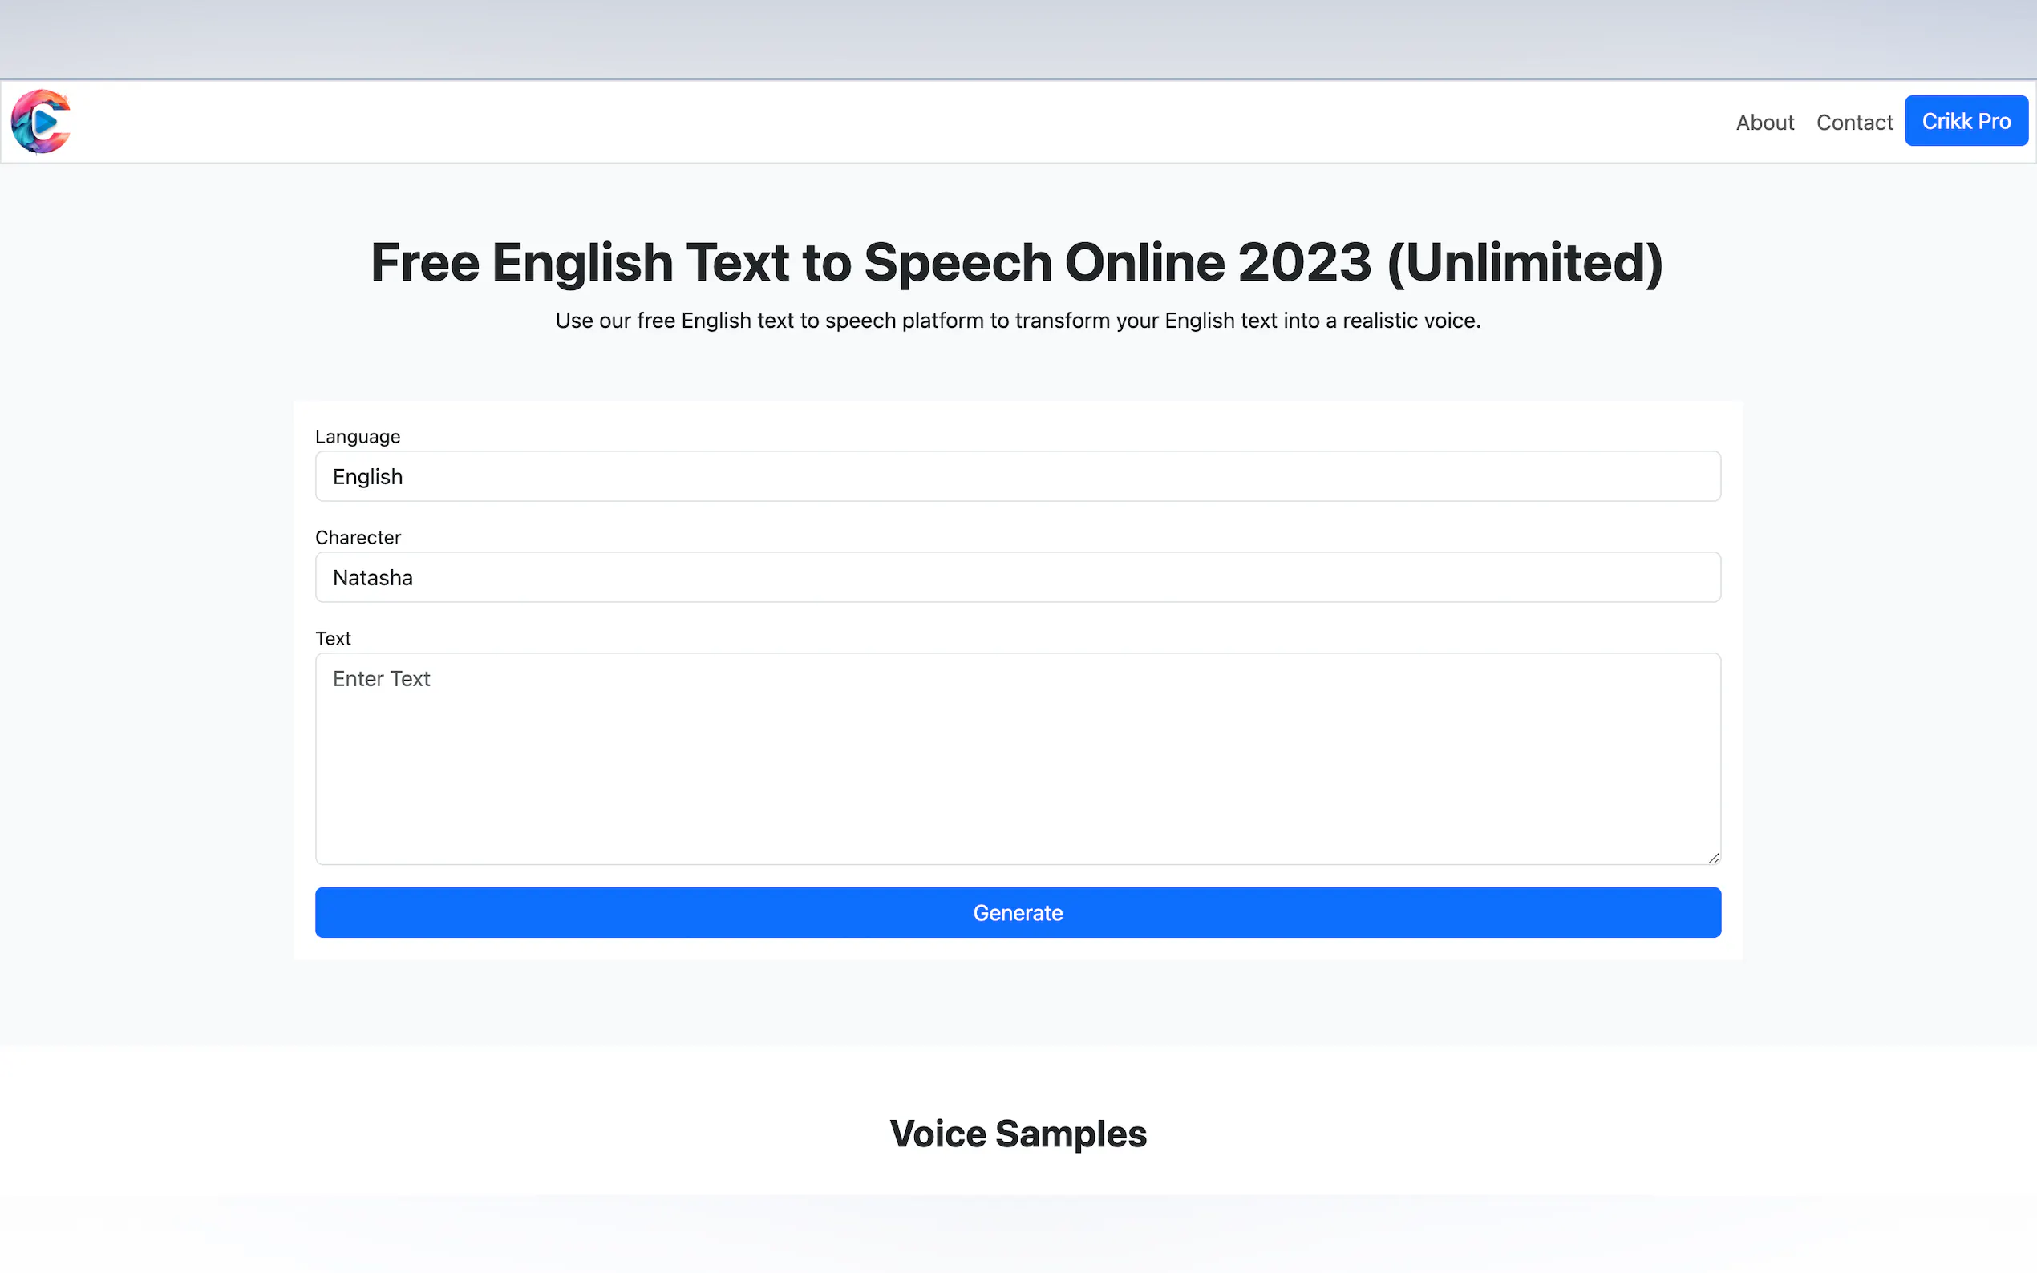Focus the Enter Text input area
Screen dimensions: 2037x1273
pos(1017,758)
